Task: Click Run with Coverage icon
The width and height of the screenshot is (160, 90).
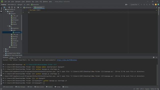Action: tap(147, 4)
